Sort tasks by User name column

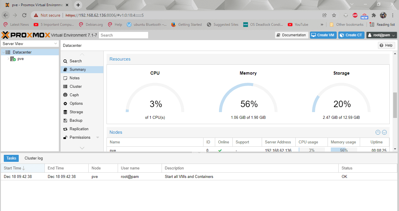[140, 168]
